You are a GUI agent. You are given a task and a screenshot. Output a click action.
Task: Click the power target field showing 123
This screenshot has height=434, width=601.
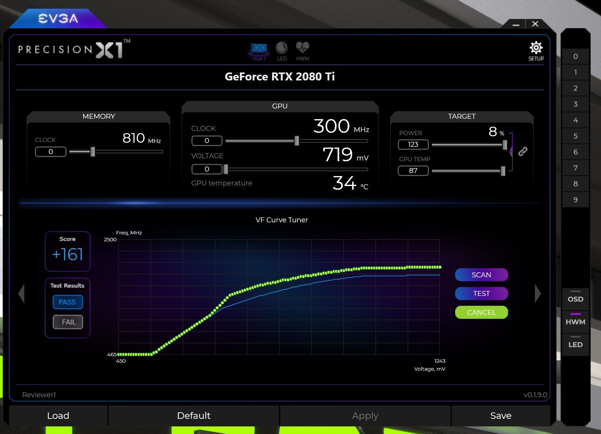click(413, 145)
